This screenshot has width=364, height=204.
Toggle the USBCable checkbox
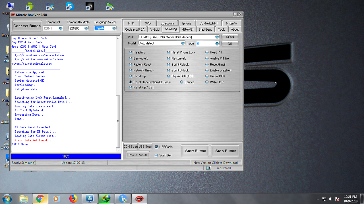[156, 147]
